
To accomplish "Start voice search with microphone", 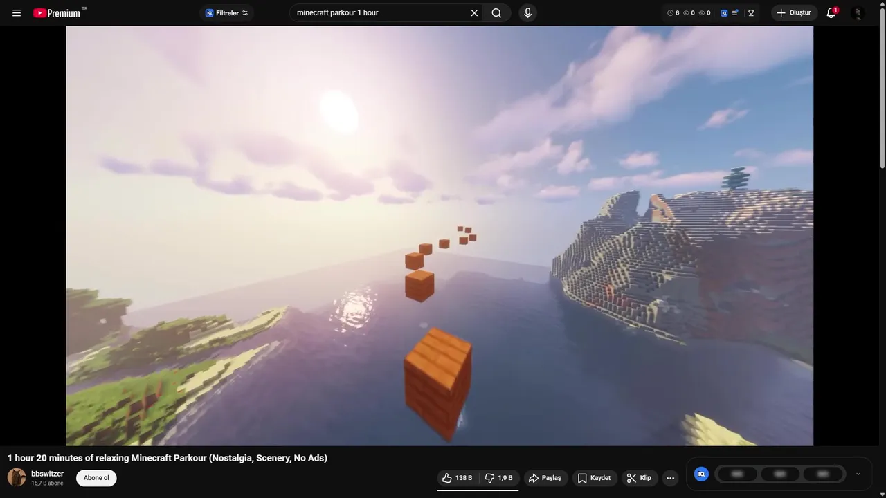I will click(x=527, y=13).
